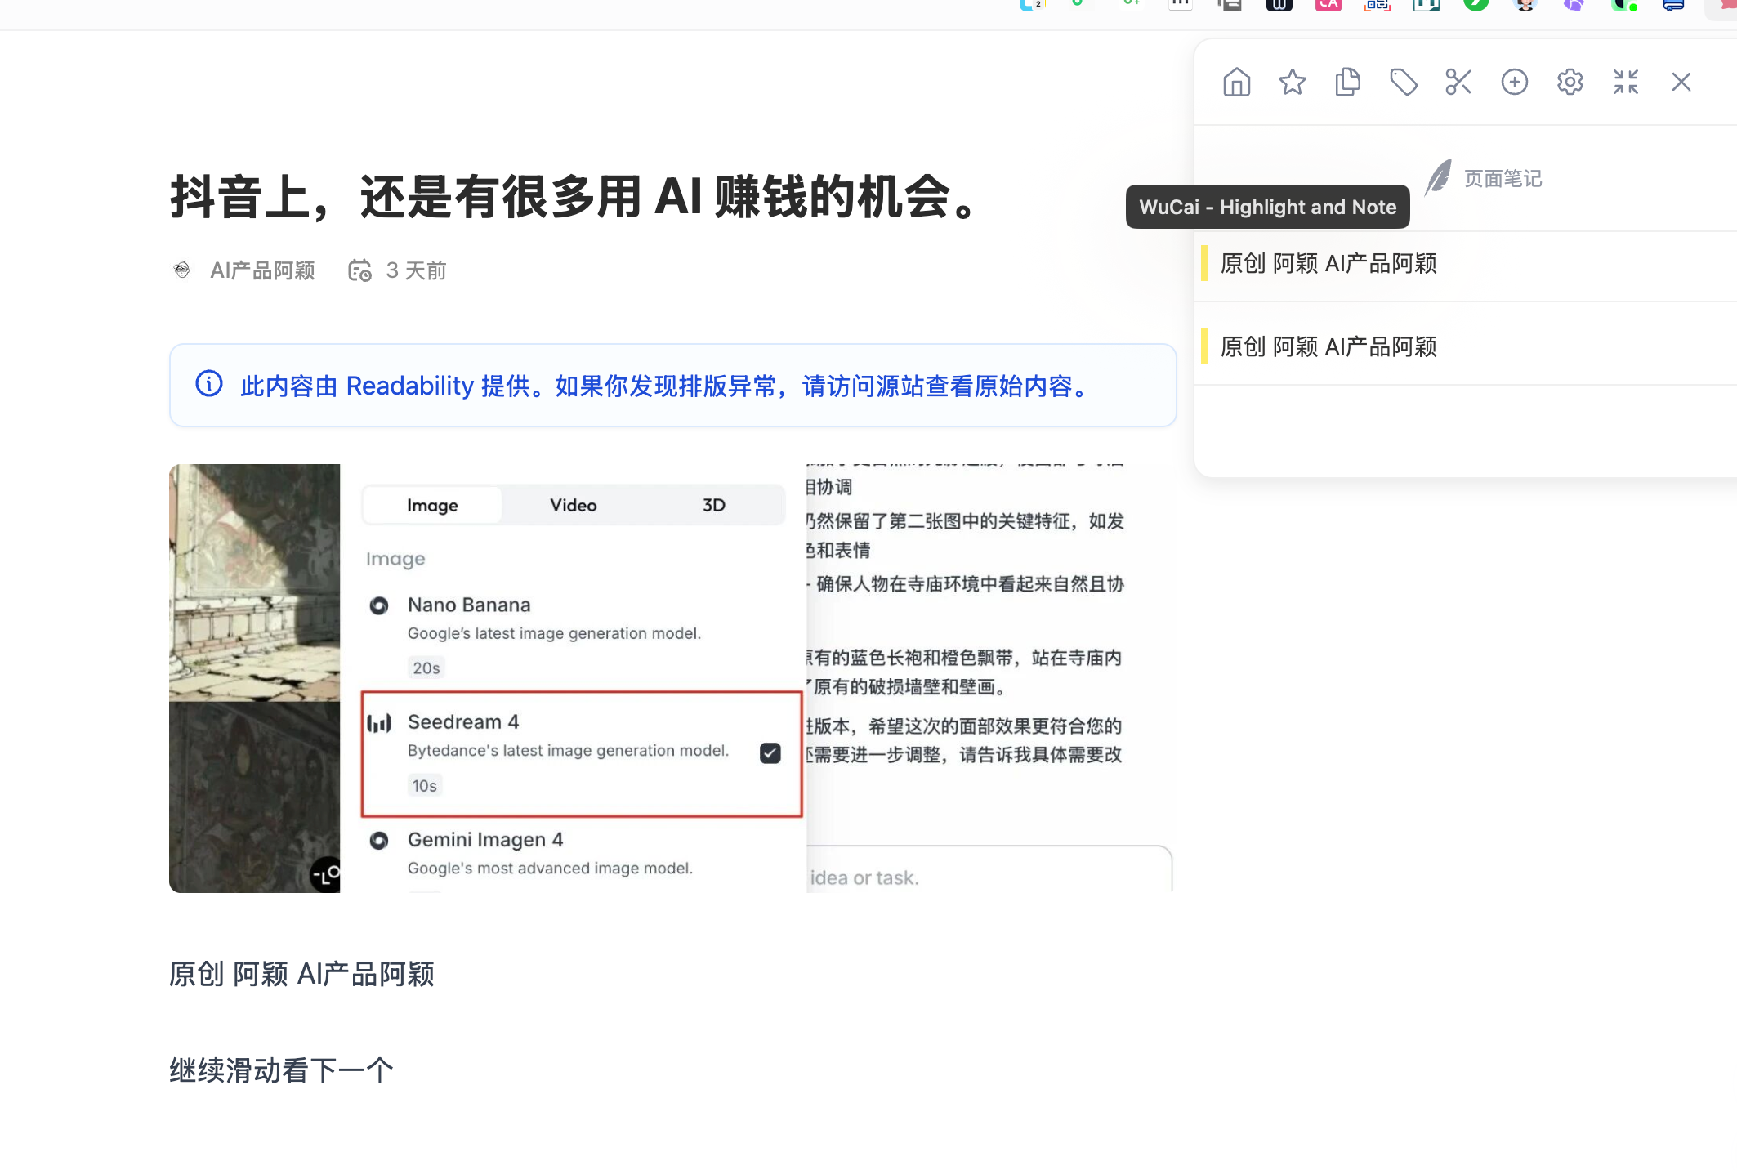1737x1170 pixels.
Task: Click the article paragraph 原创 阿颖 AI产品阿颖
Action: (x=301, y=974)
